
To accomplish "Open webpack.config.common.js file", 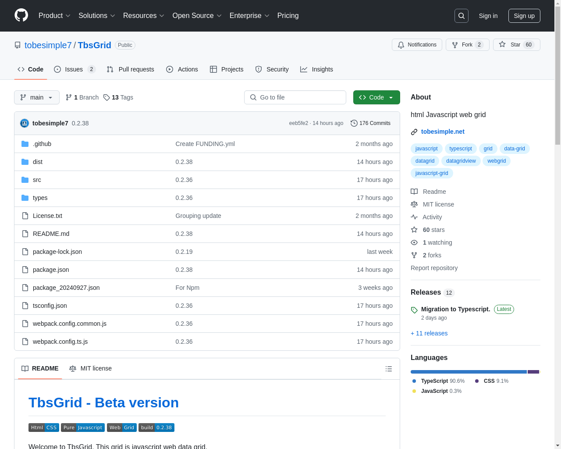I will pos(70,324).
